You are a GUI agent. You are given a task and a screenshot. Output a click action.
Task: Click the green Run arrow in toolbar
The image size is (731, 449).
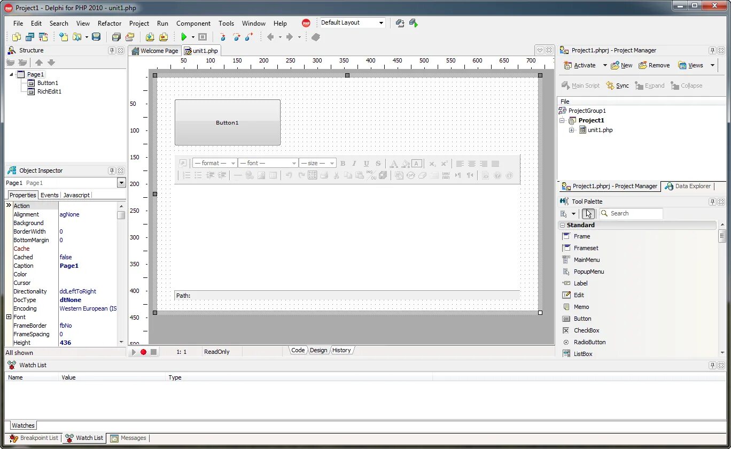(x=184, y=37)
